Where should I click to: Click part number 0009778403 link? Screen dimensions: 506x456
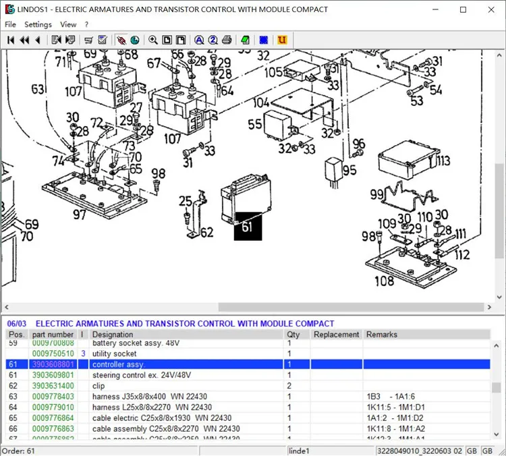coord(53,397)
